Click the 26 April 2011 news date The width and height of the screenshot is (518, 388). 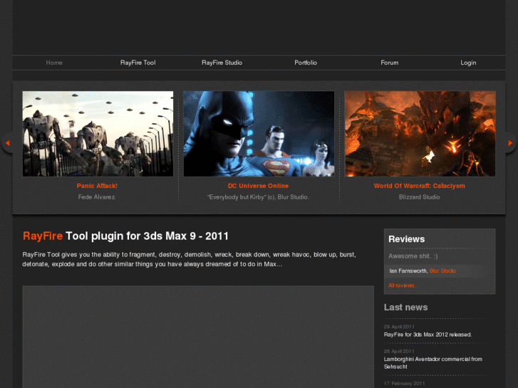pyautogui.click(x=399, y=352)
